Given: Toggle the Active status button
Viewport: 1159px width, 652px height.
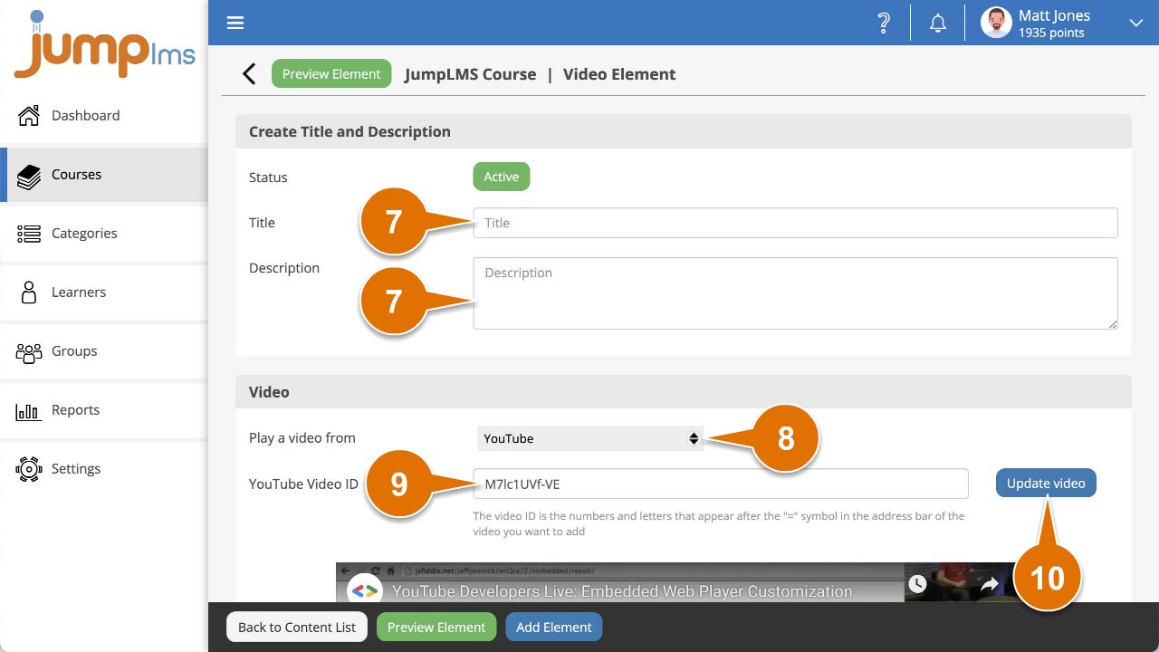Looking at the screenshot, I should [501, 177].
